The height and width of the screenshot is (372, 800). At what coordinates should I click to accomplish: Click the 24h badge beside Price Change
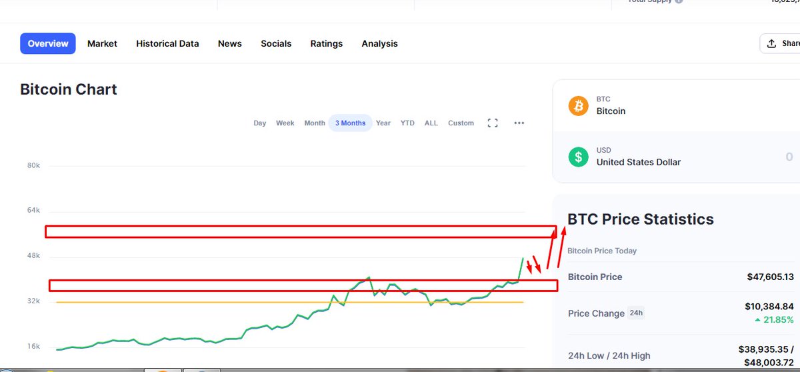tap(636, 313)
